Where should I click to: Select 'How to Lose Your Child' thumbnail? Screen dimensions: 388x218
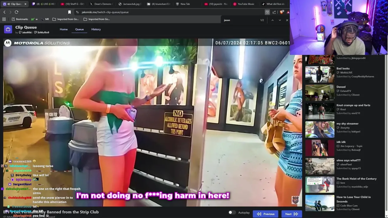pos(320,203)
